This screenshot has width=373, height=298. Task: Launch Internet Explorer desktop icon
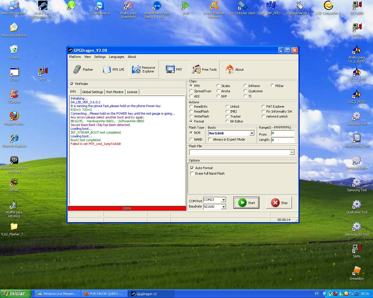tap(14, 141)
